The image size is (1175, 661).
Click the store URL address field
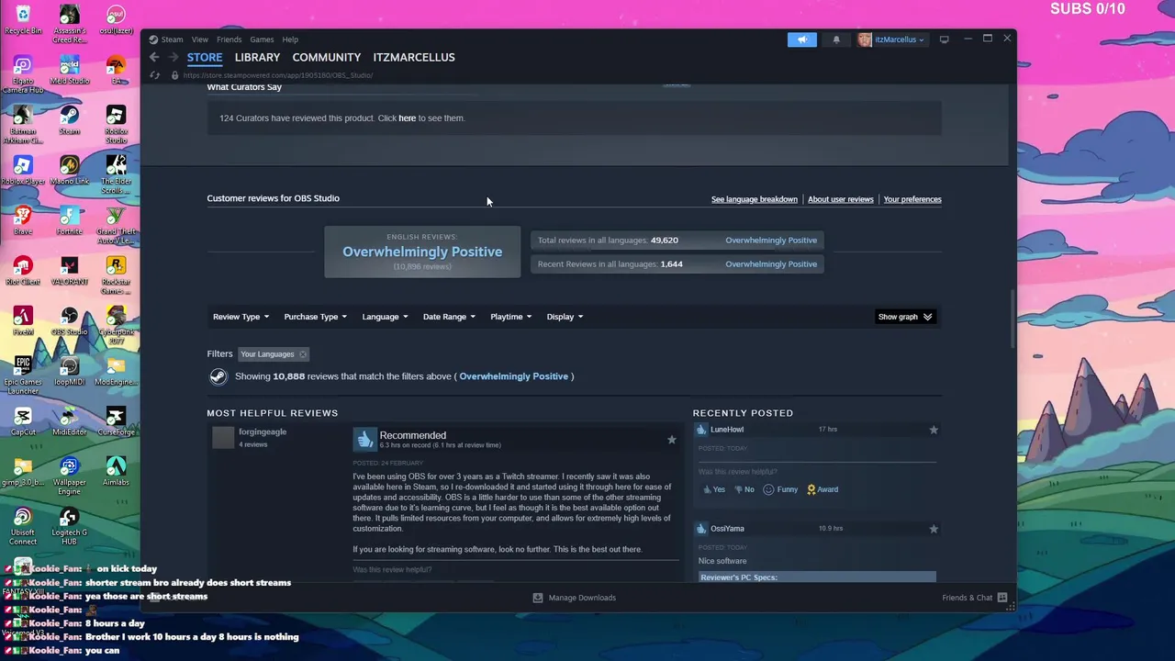tap(278, 75)
